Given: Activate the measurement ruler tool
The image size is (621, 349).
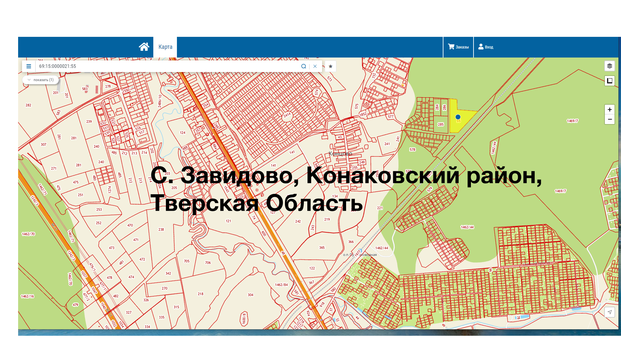Looking at the screenshot, I should click(609, 81).
